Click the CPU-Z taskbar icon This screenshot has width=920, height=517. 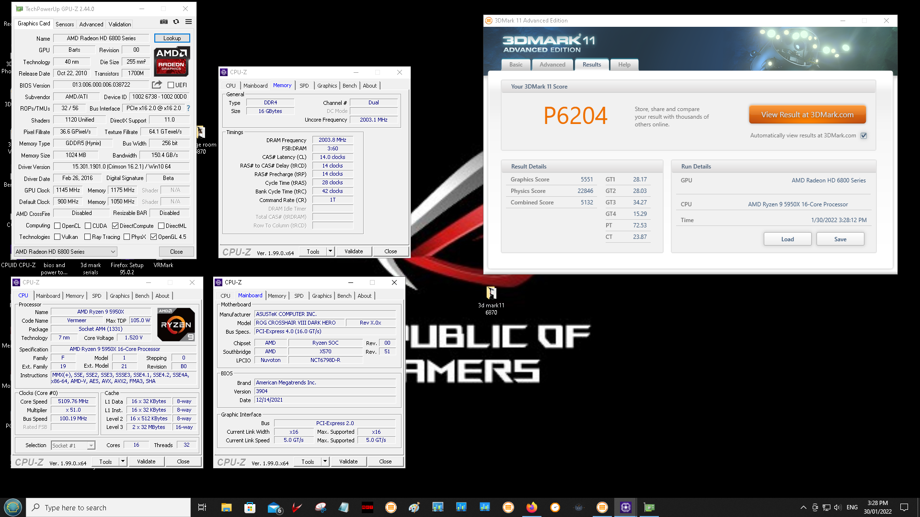tap(626, 507)
